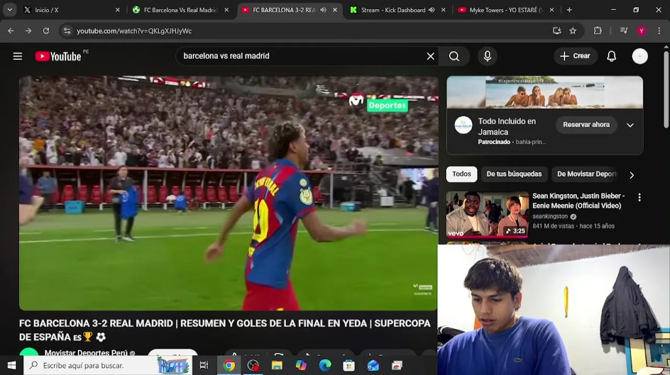This screenshot has height=375, width=670.
Task: Go back with the browser arrow
Action: tap(11, 31)
